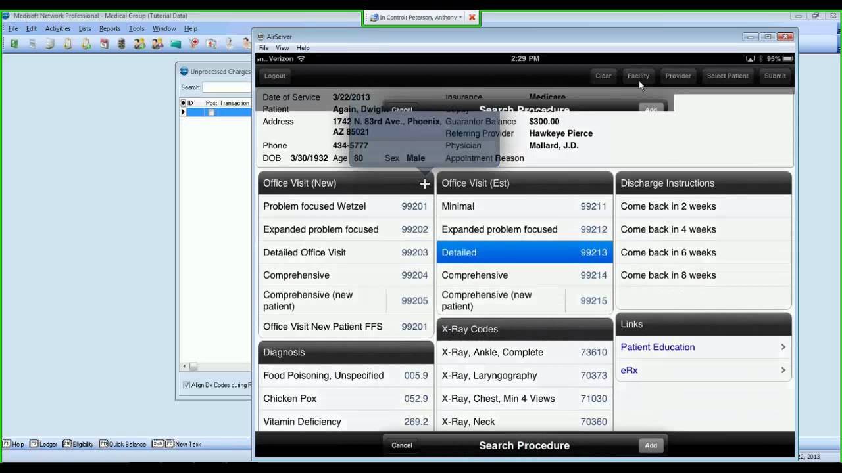This screenshot has width=842, height=473.
Task: Open the Tools menu in Medisoft
Action: click(x=136, y=29)
